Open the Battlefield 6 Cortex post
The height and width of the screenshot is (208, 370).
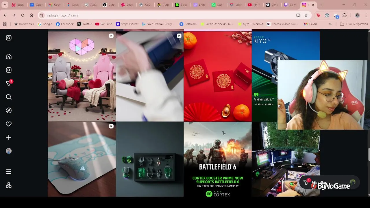(218, 159)
